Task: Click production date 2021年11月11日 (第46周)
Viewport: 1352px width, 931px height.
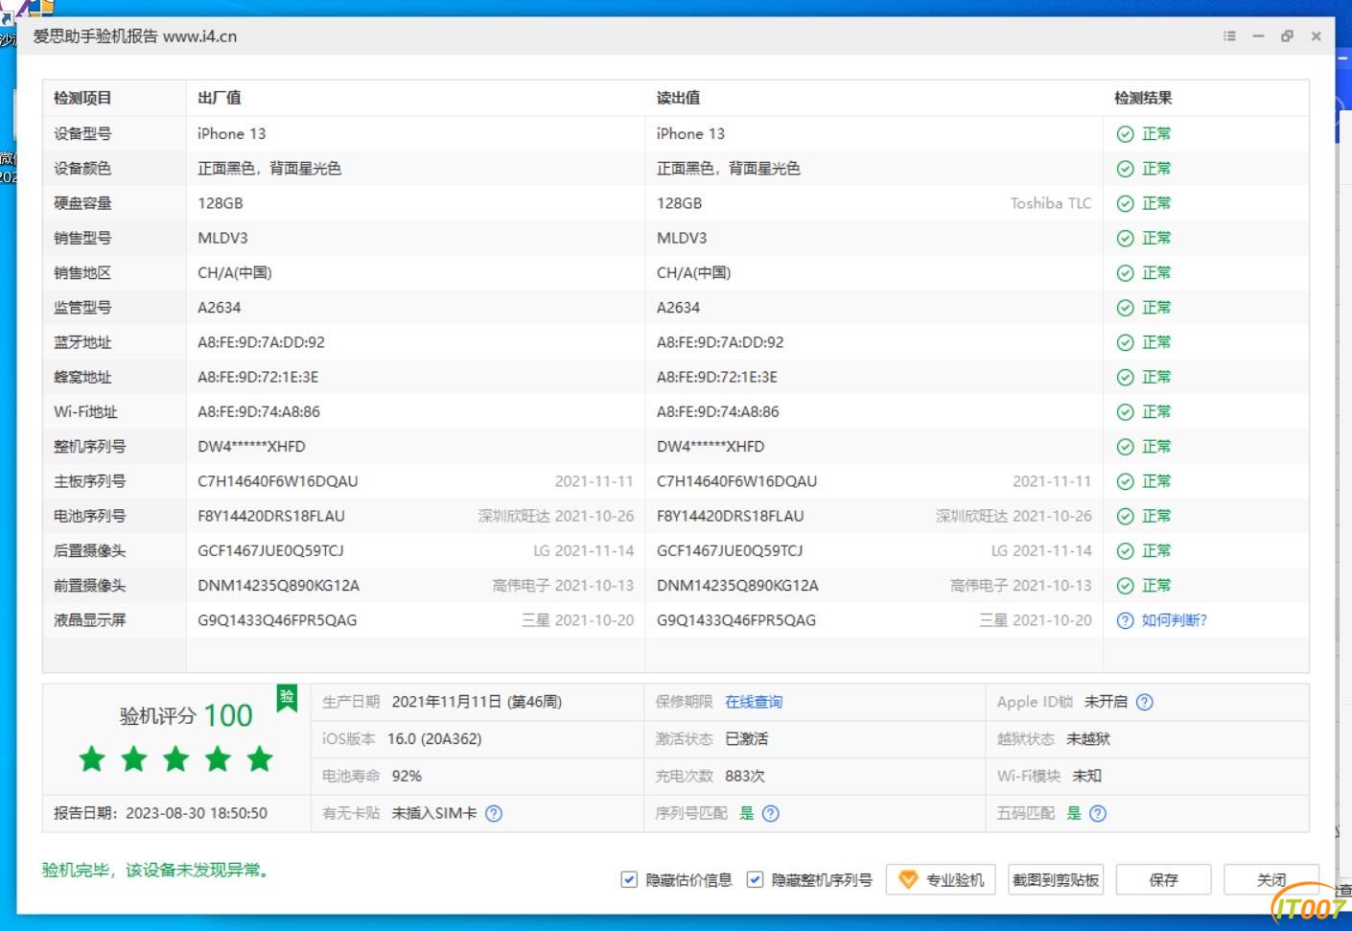Action: tap(477, 702)
